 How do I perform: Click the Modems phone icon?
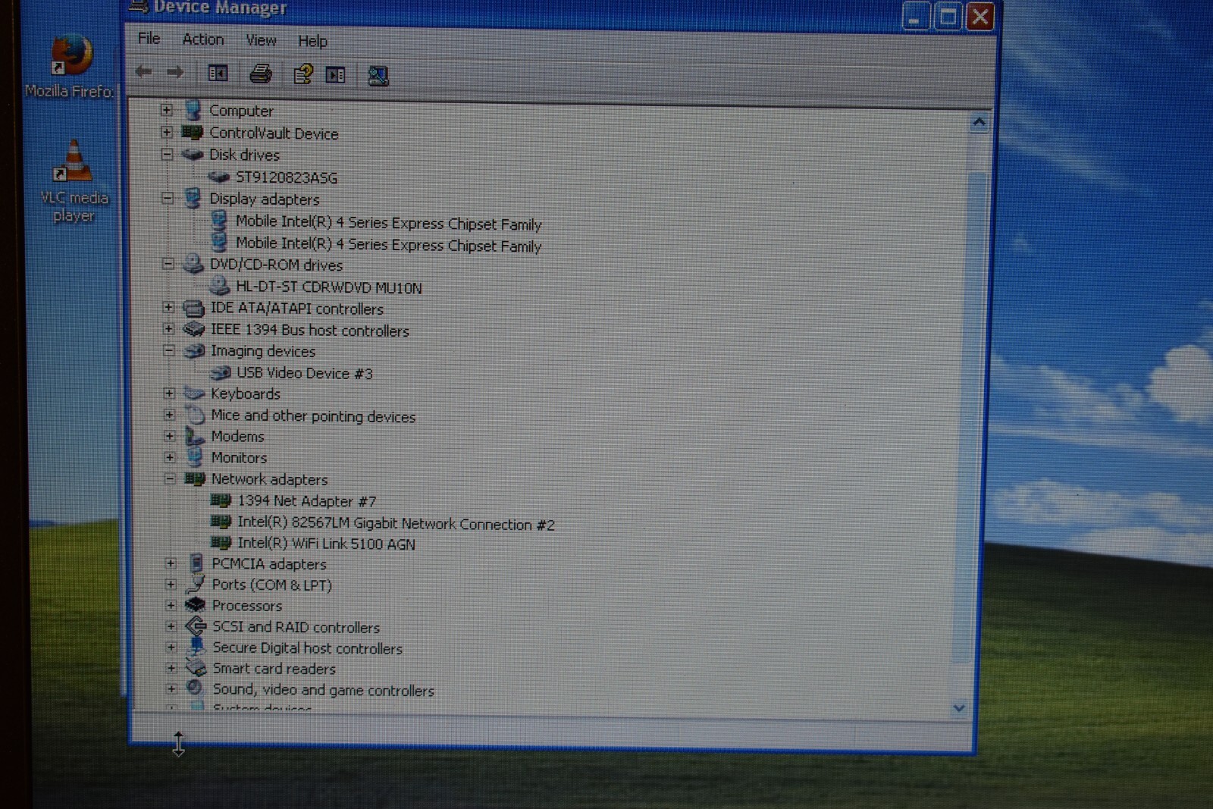195,436
